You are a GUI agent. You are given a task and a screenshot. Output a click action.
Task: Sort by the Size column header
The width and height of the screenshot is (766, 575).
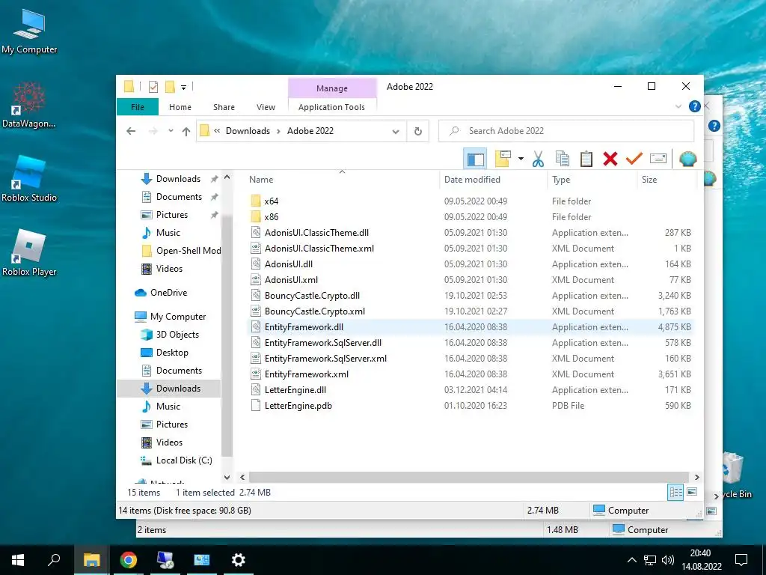pos(649,180)
